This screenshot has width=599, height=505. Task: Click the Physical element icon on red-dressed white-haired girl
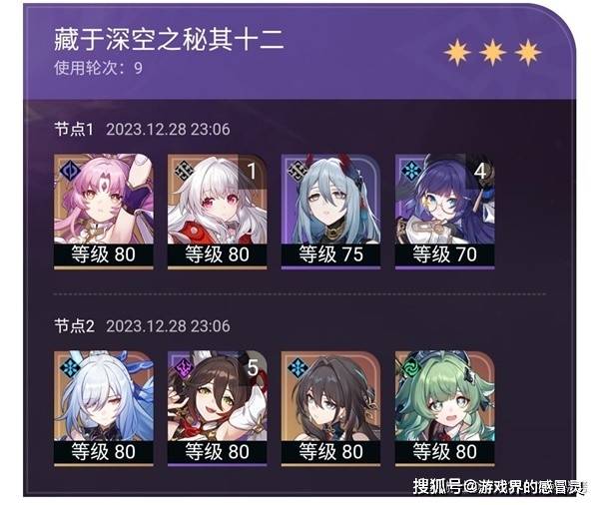point(184,171)
